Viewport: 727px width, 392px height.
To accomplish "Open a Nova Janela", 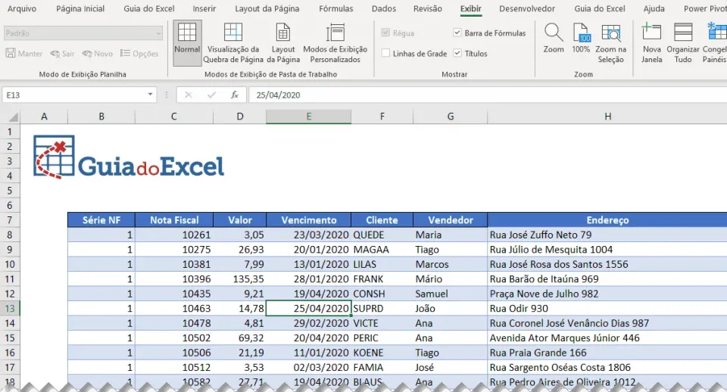I will 651,42.
